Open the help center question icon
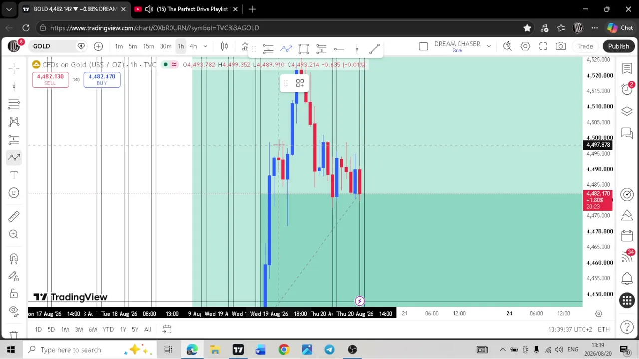The image size is (639, 359). 627,327
